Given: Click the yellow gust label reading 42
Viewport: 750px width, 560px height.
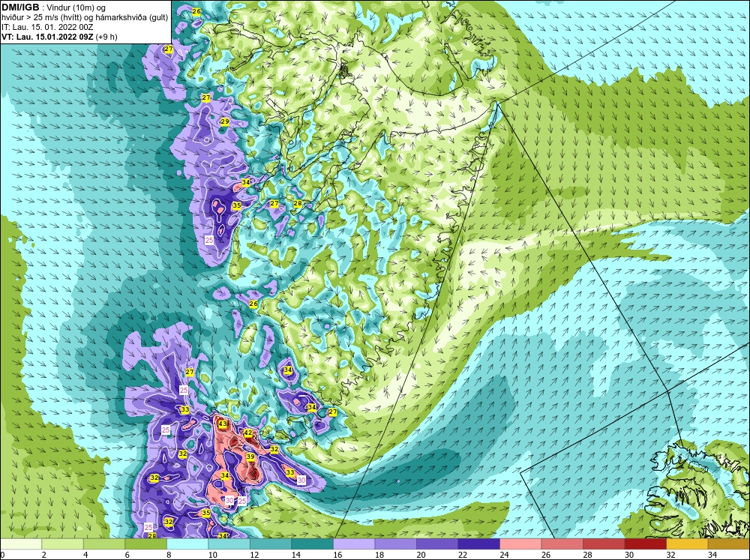Looking at the screenshot, I should (247, 433).
